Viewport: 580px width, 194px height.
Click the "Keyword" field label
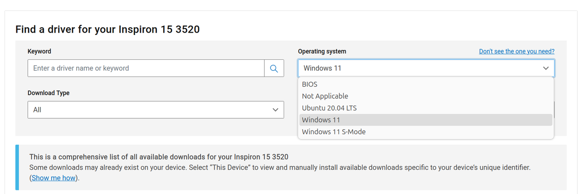click(x=39, y=51)
